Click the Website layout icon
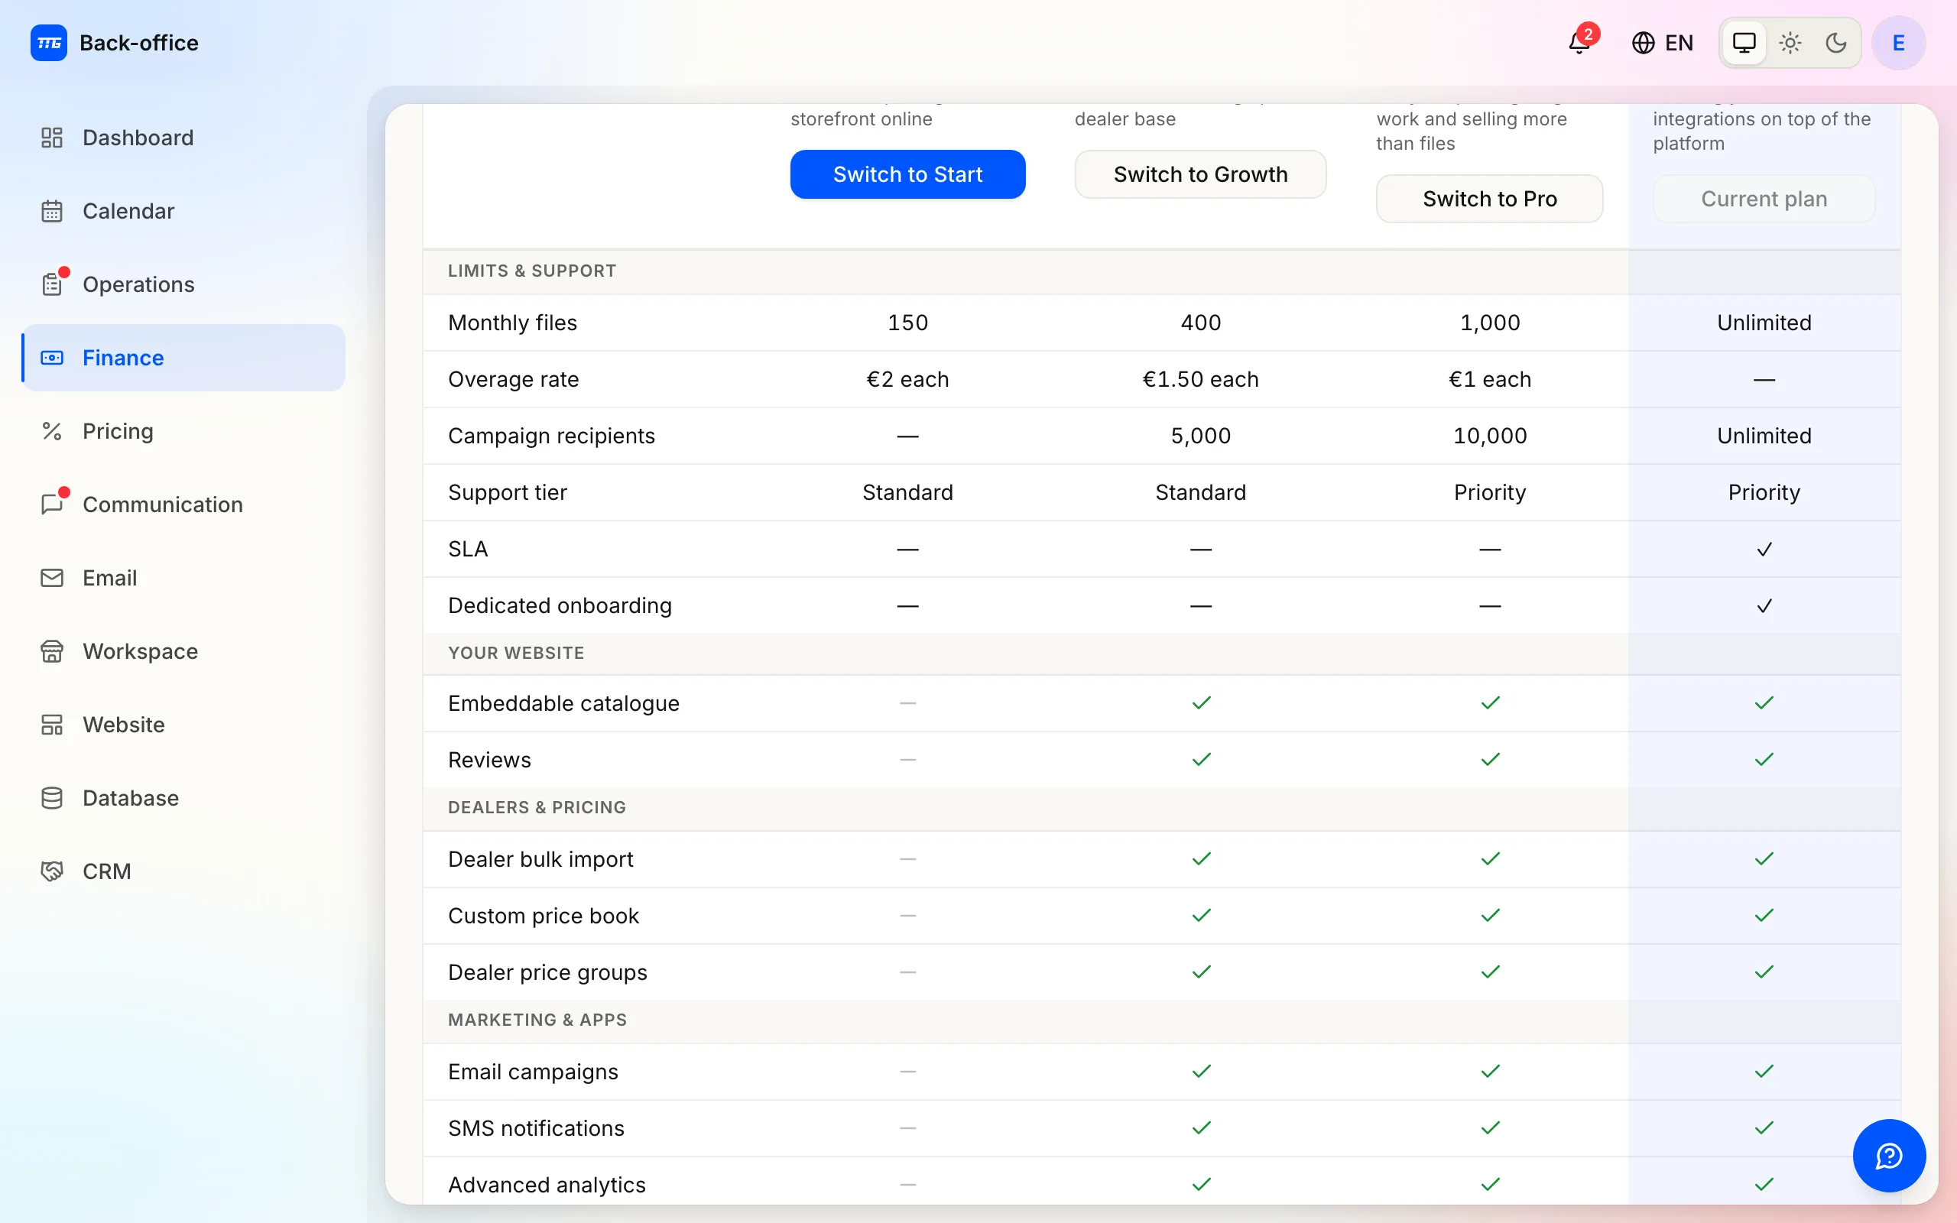Viewport: 1957px width, 1223px height. [52, 725]
